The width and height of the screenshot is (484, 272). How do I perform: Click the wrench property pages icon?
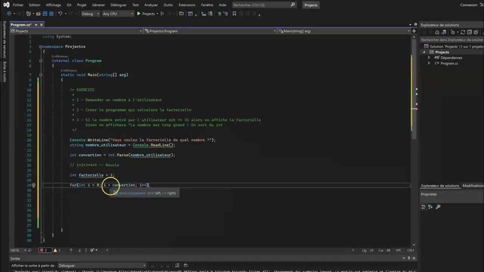pyautogui.click(x=438, y=207)
